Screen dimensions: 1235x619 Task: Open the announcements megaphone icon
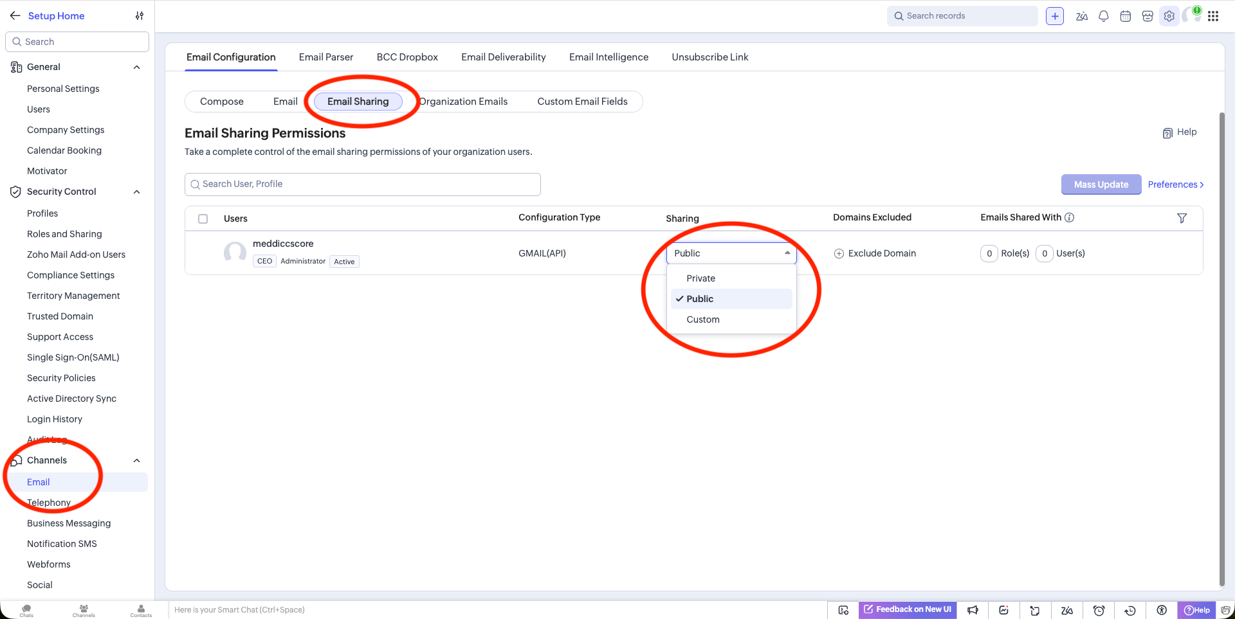point(973,610)
